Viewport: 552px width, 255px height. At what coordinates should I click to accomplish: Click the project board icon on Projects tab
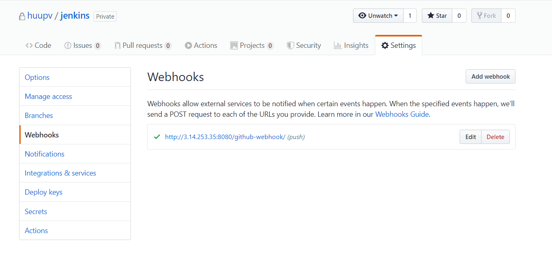(x=234, y=45)
